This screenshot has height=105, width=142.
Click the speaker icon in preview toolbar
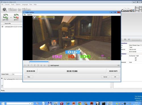pos(129,39)
